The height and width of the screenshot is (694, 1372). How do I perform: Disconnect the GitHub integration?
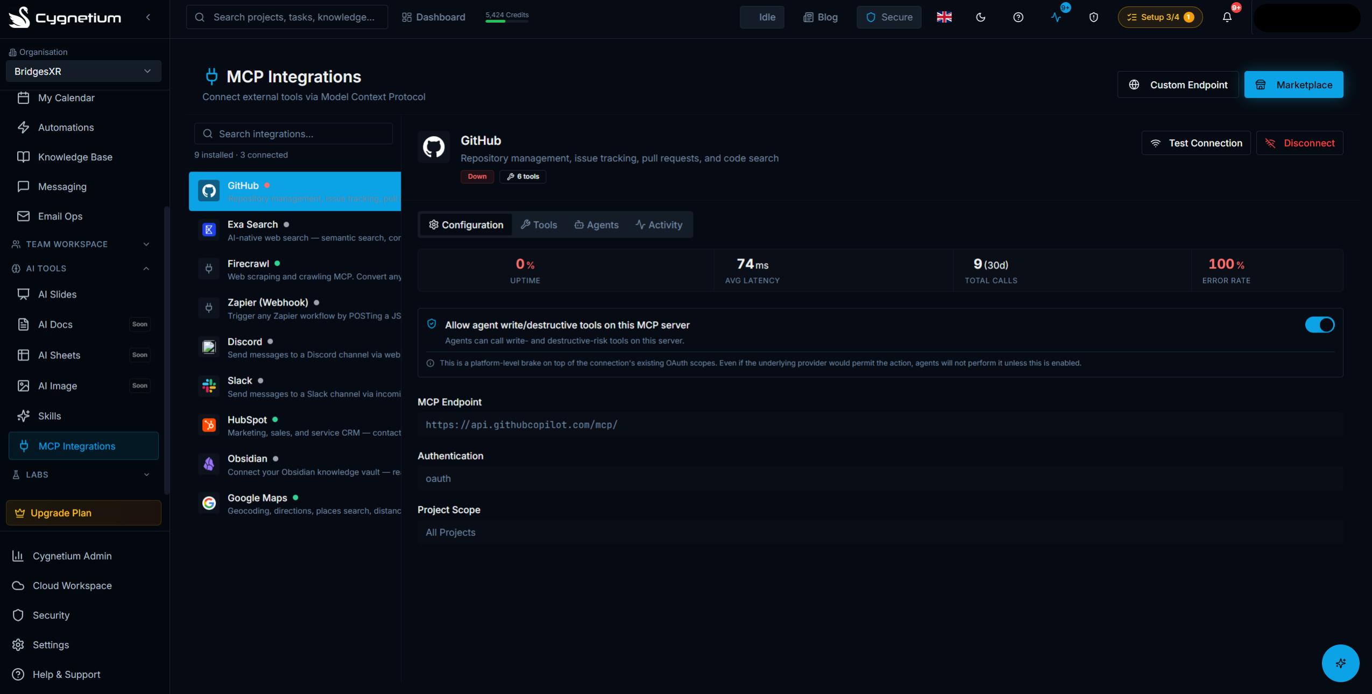coord(1299,143)
